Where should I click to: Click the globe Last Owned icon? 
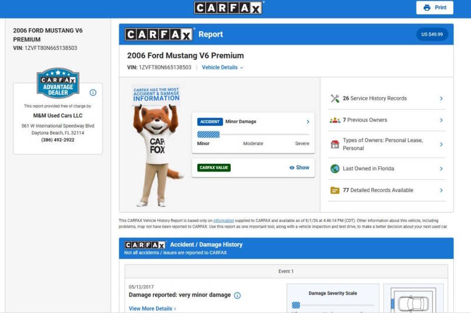[335, 169]
